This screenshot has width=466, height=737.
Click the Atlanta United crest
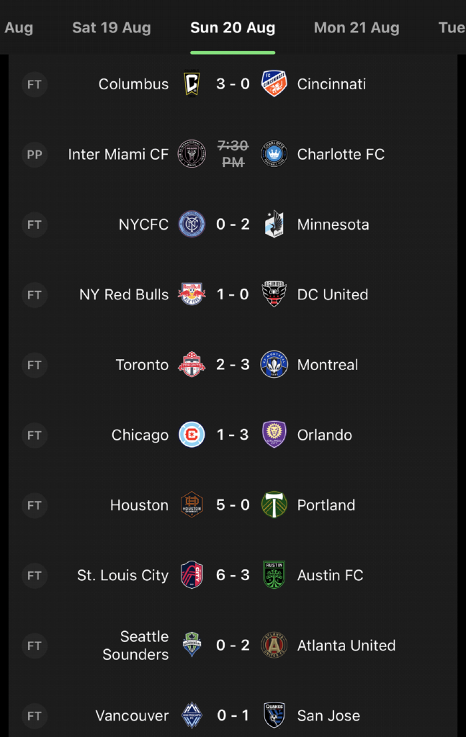tap(274, 645)
